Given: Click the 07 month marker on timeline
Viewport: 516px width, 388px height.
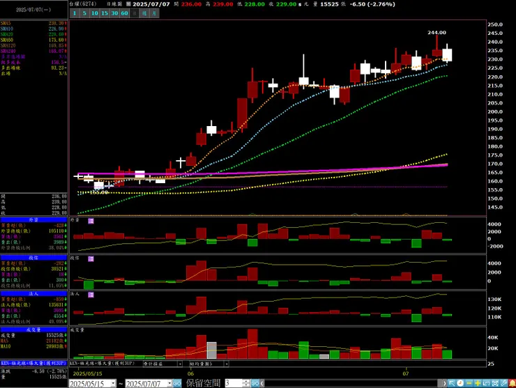Looking at the screenshot, I should coord(405,373).
